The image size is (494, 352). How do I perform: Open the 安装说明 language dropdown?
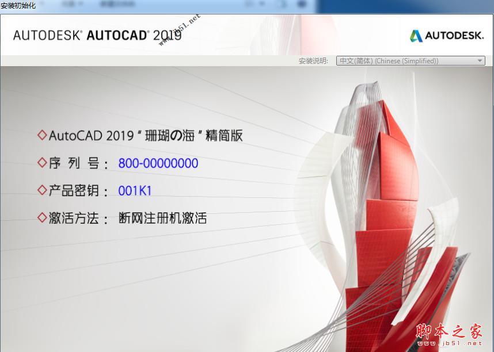tap(410, 60)
